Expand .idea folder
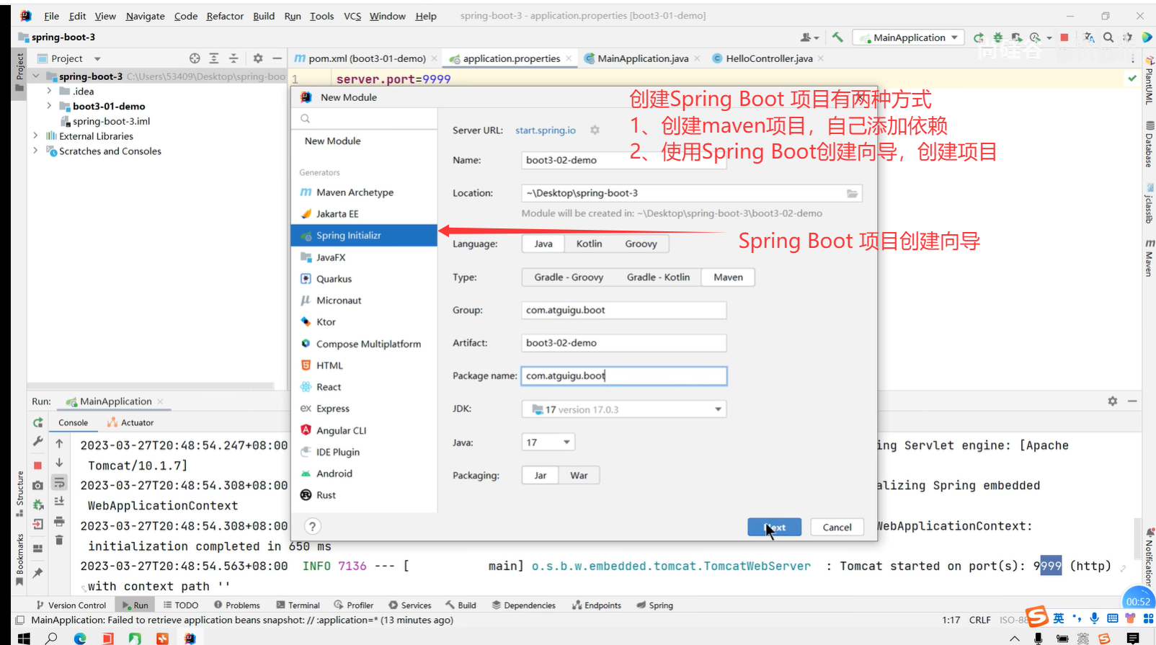 pos(49,92)
